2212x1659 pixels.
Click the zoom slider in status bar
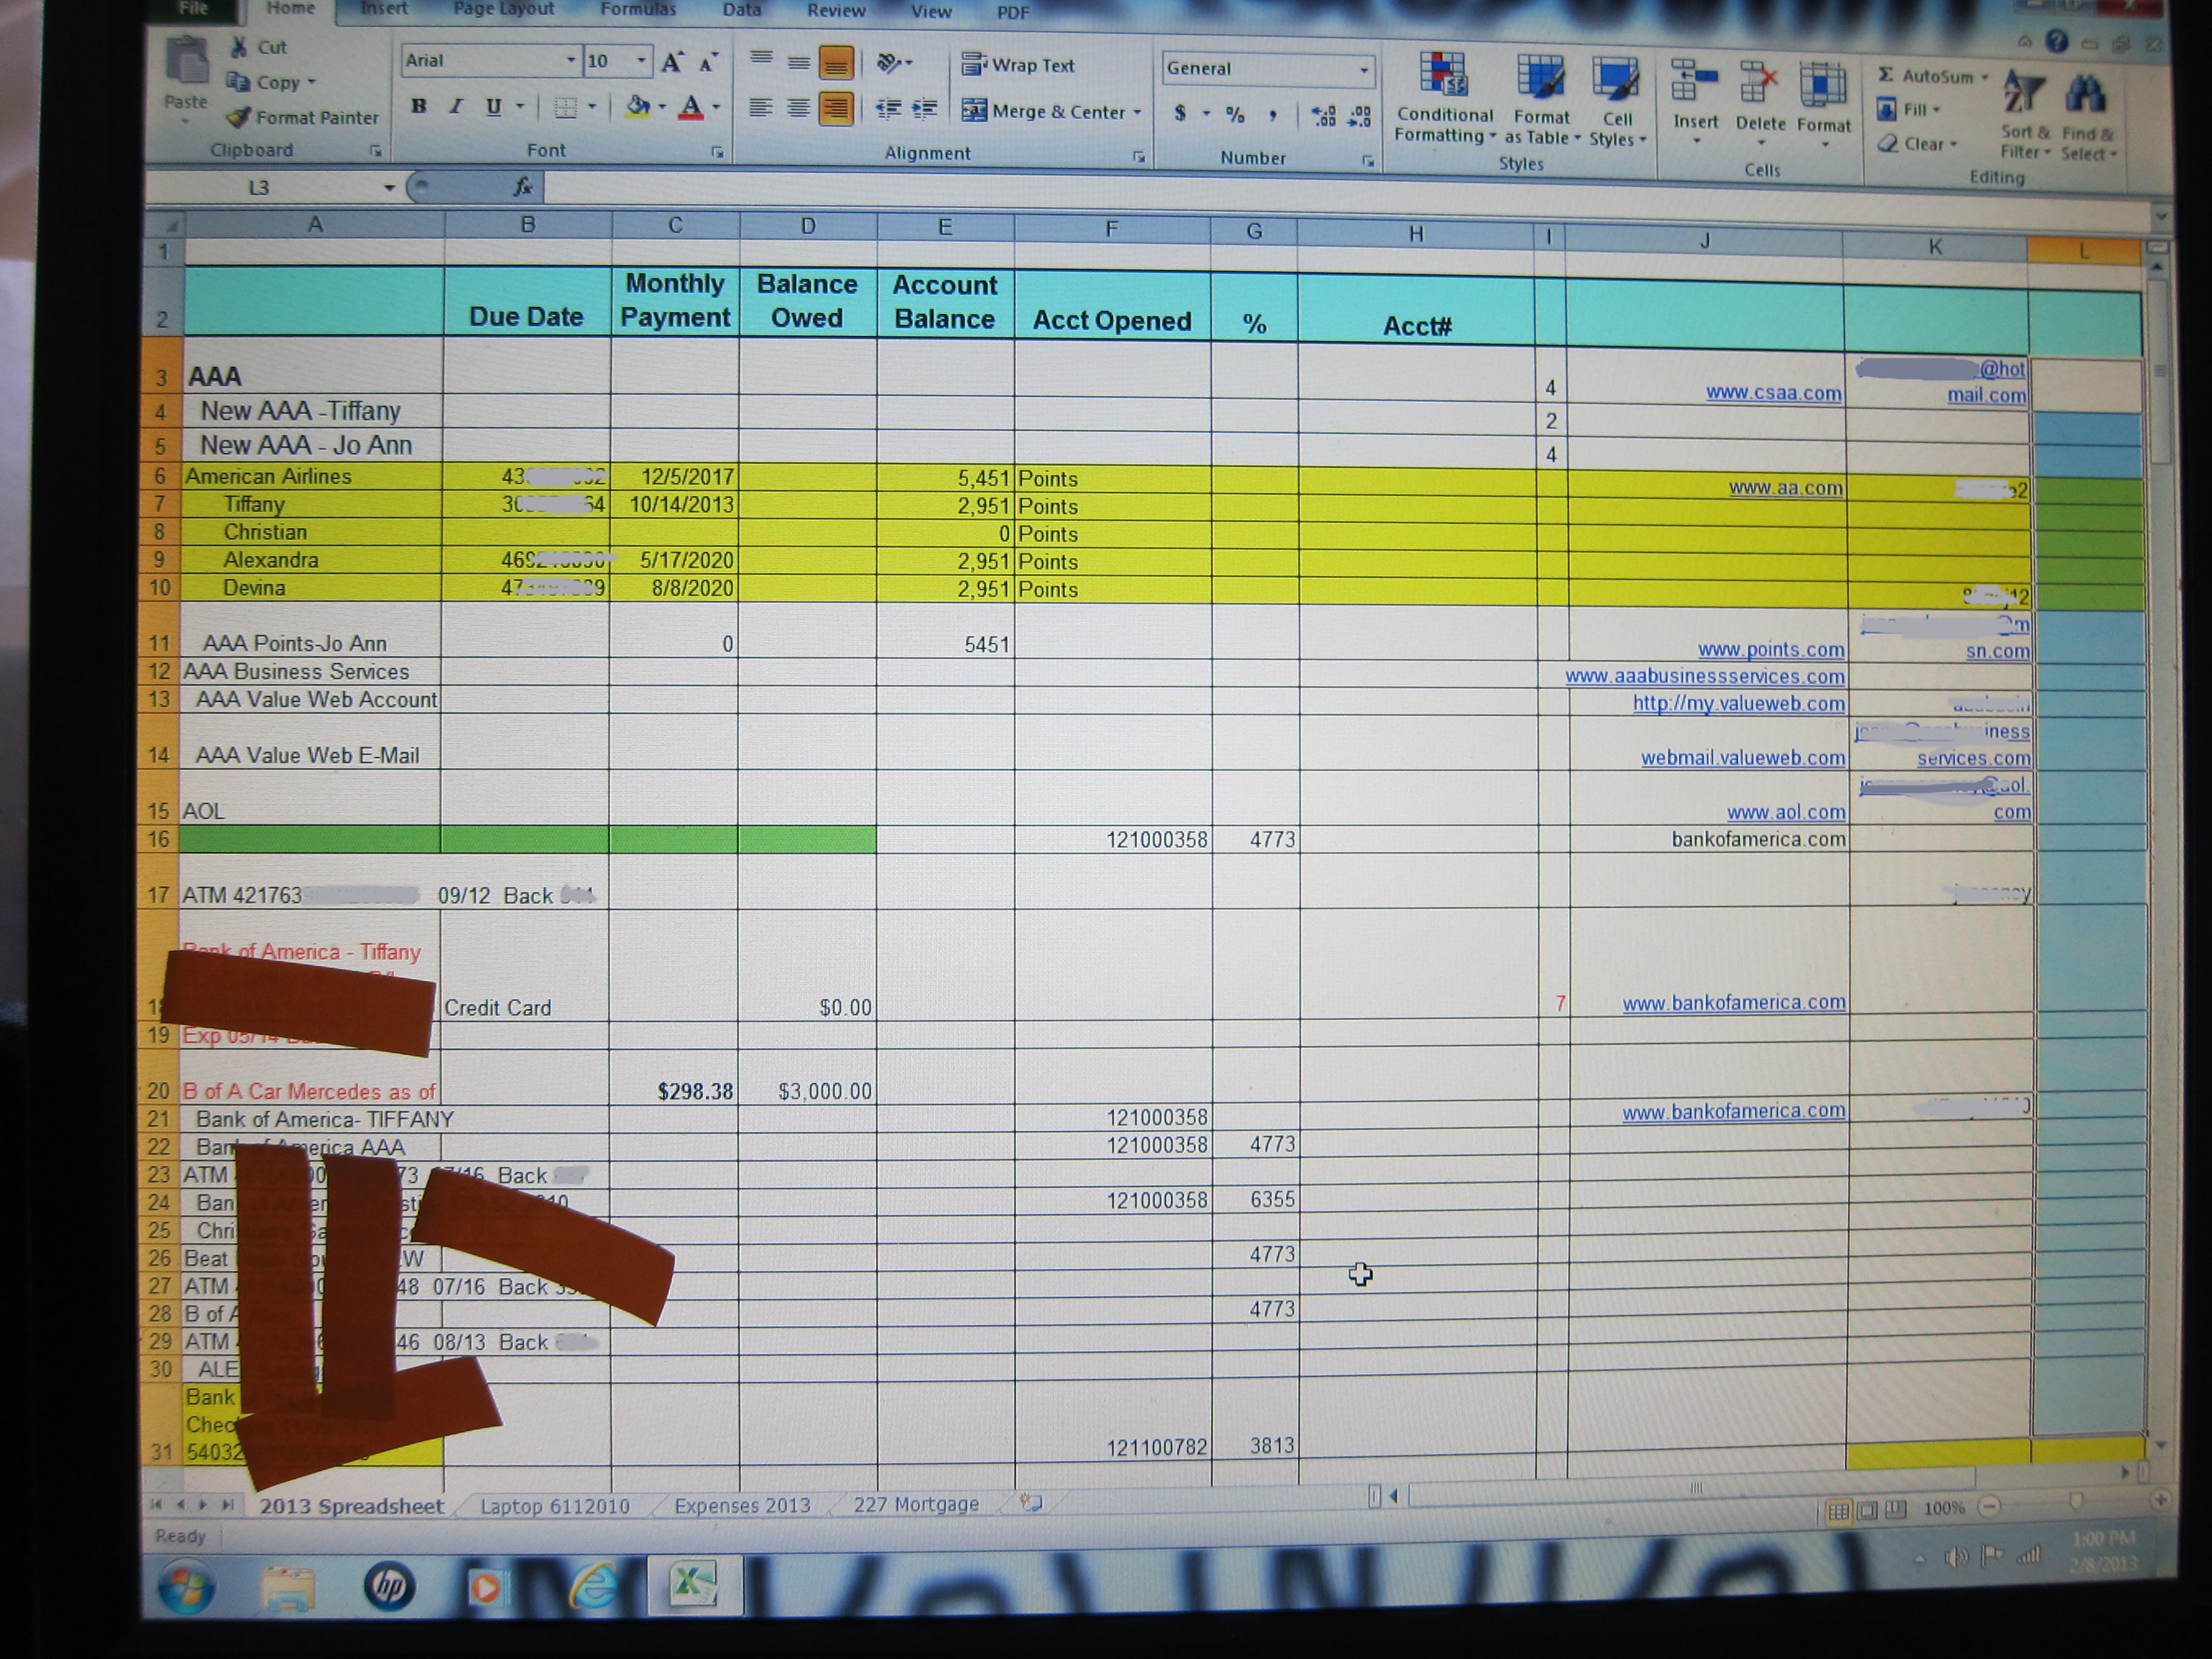click(x=2075, y=1502)
